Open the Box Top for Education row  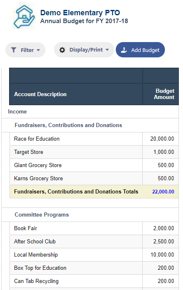(x=94, y=268)
